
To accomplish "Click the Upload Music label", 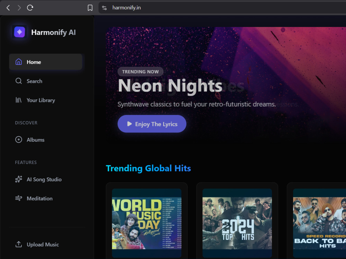I will 43,244.
